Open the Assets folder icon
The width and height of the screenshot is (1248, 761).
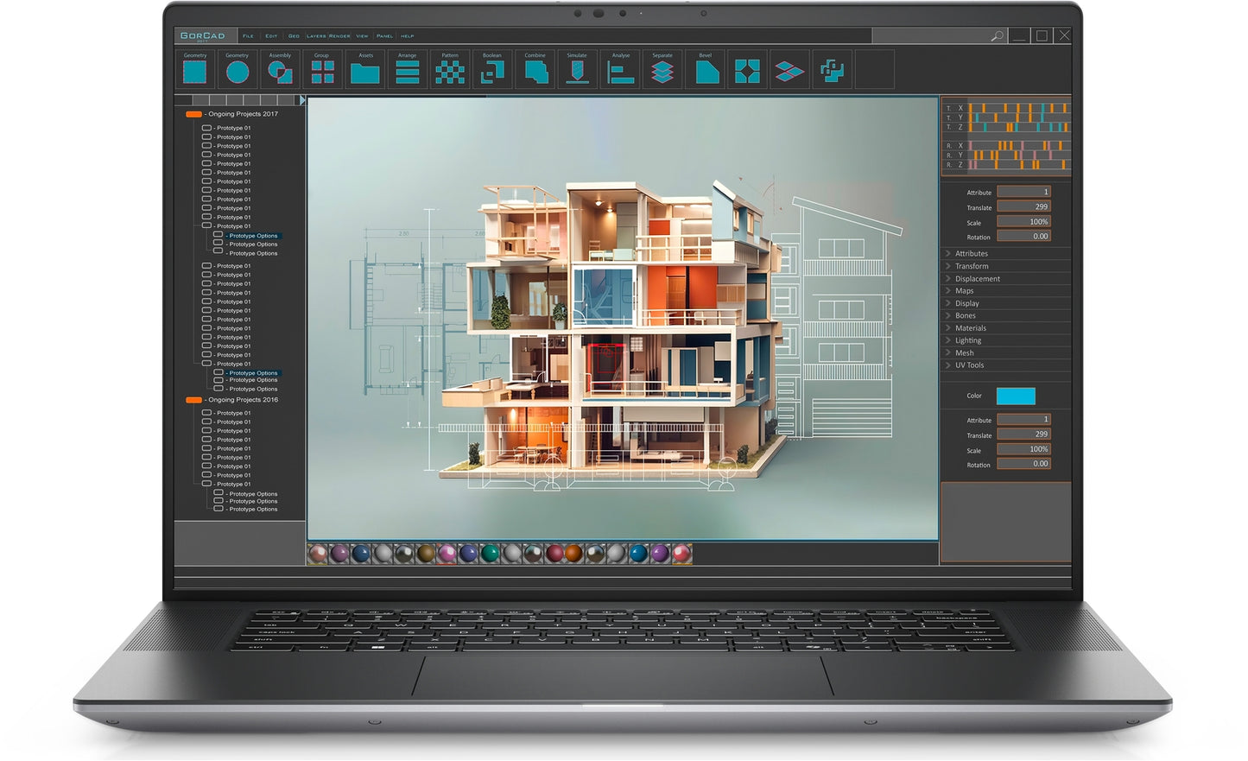pos(365,73)
